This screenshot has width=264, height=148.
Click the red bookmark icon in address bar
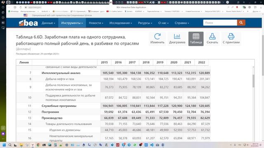pyautogui.click(x=237, y=7)
